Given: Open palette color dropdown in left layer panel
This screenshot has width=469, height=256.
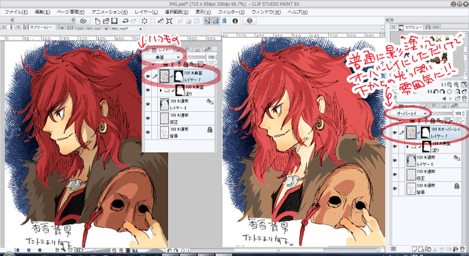Looking at the screenshot, I should tap(152, 64).
